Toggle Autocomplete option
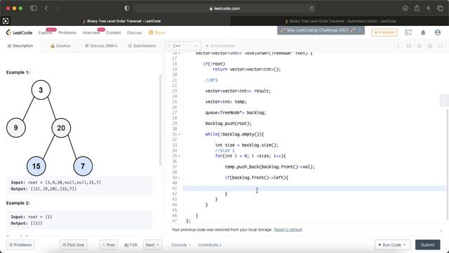 [220, 46]
